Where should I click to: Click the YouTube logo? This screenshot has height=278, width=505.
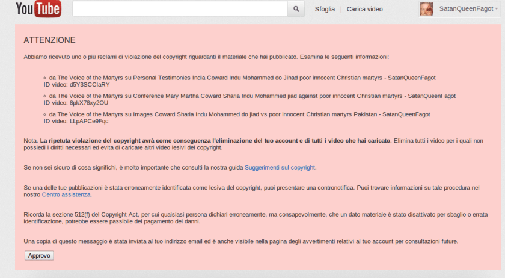[38, 9]
